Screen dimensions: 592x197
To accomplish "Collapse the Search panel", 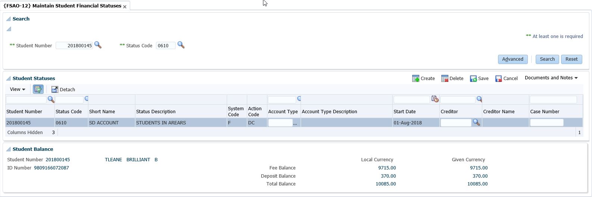I will coord(8,19).
